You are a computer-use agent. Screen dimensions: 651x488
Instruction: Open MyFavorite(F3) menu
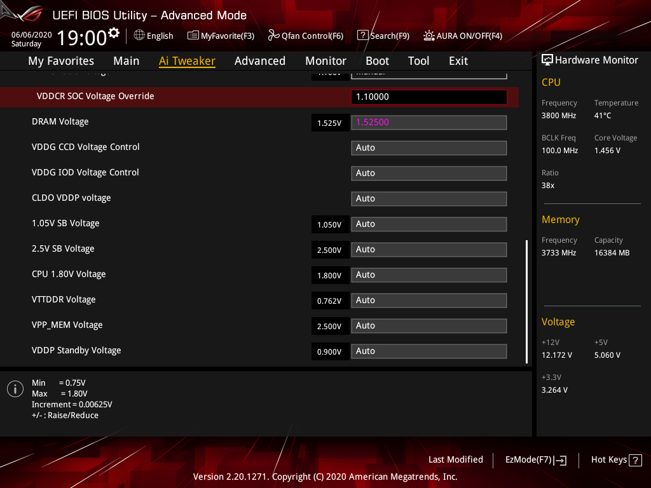pyautogui.click(x=228, y=36)
